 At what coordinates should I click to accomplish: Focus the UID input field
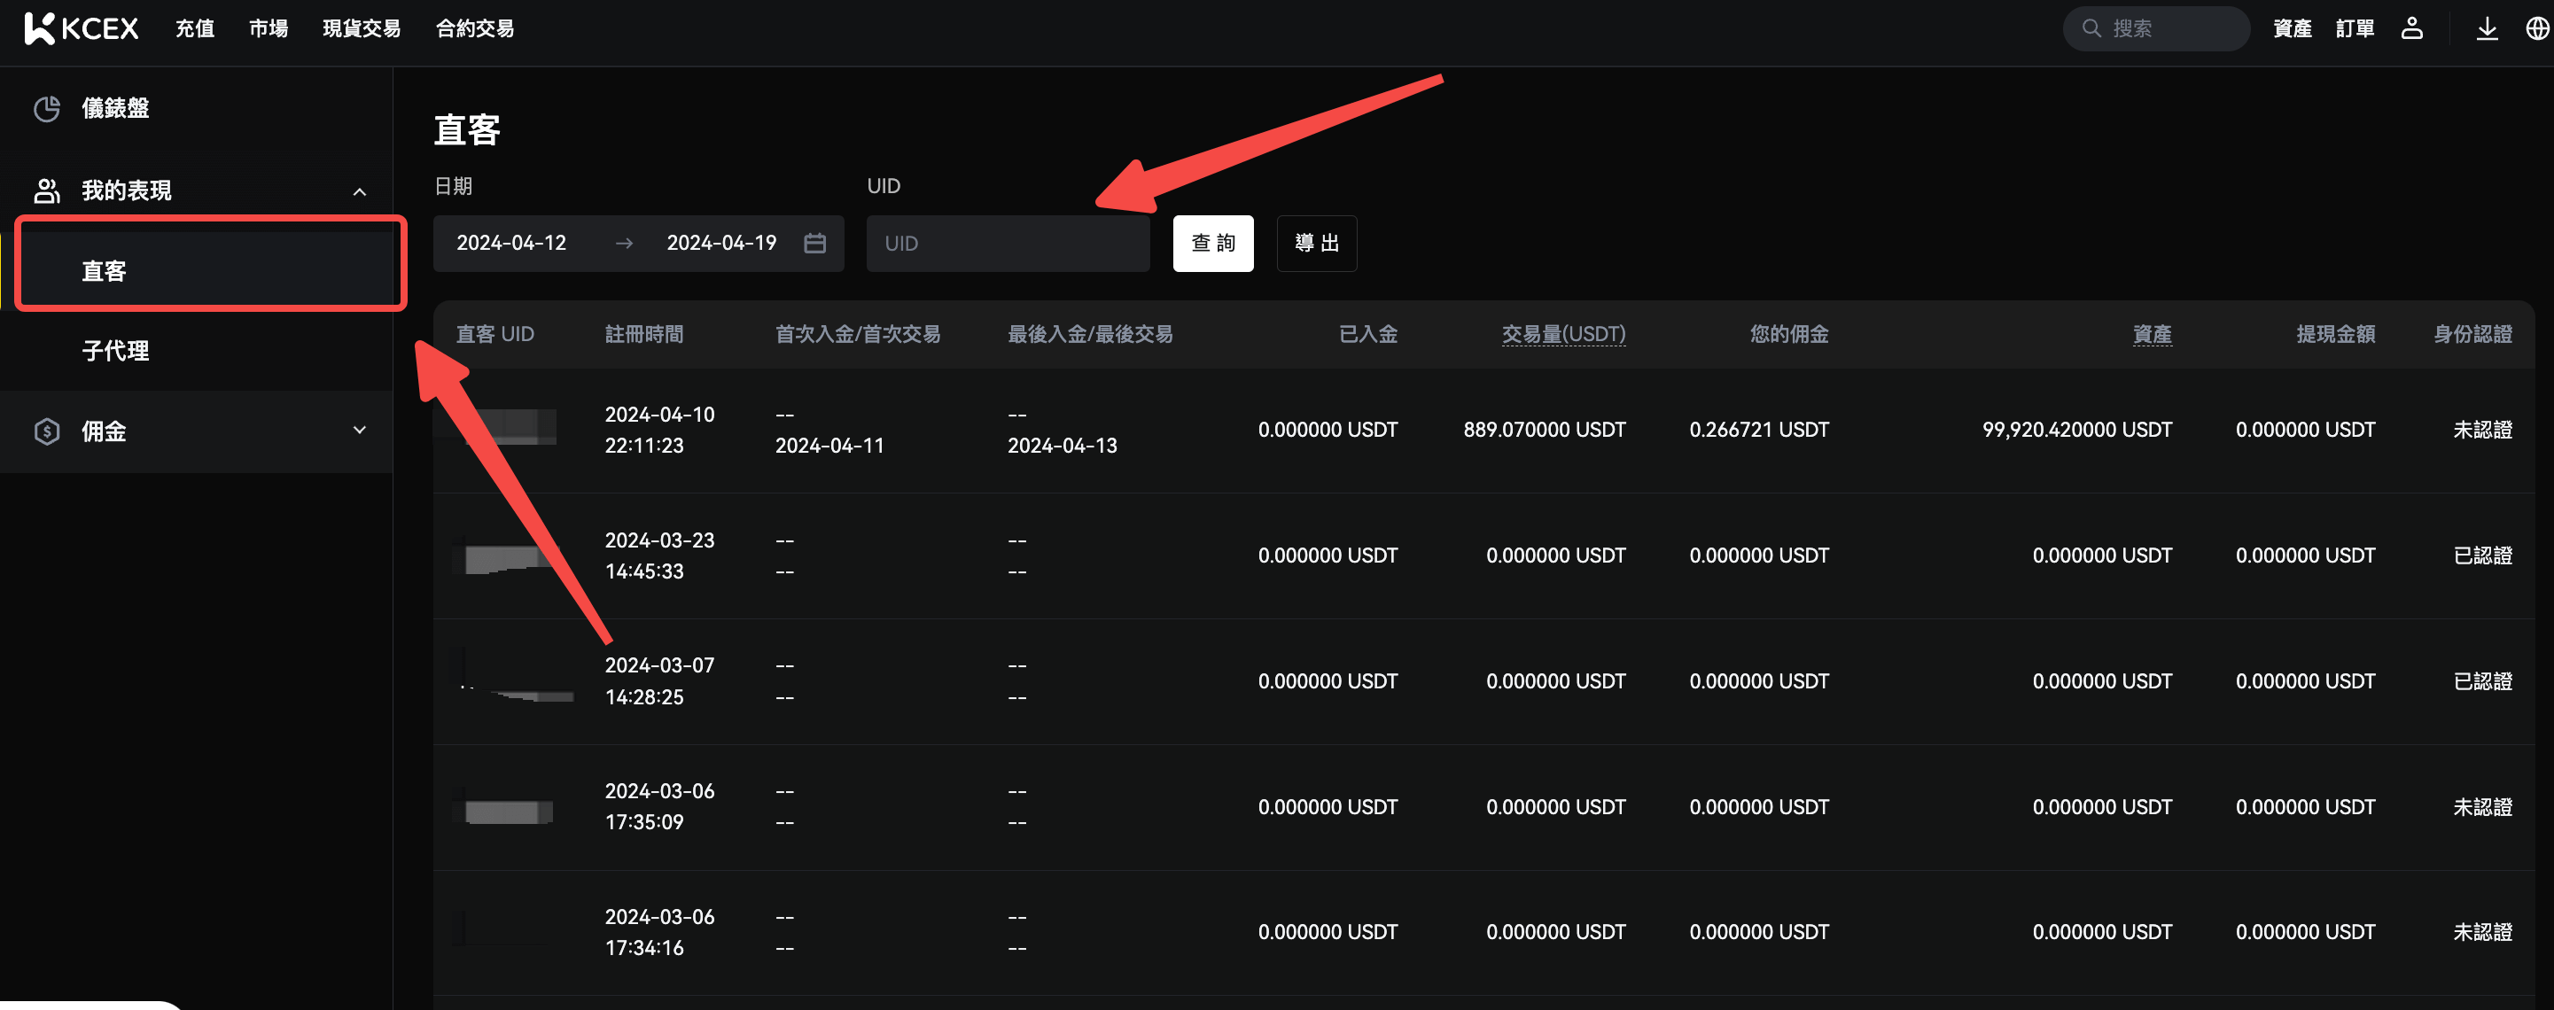1007,243
